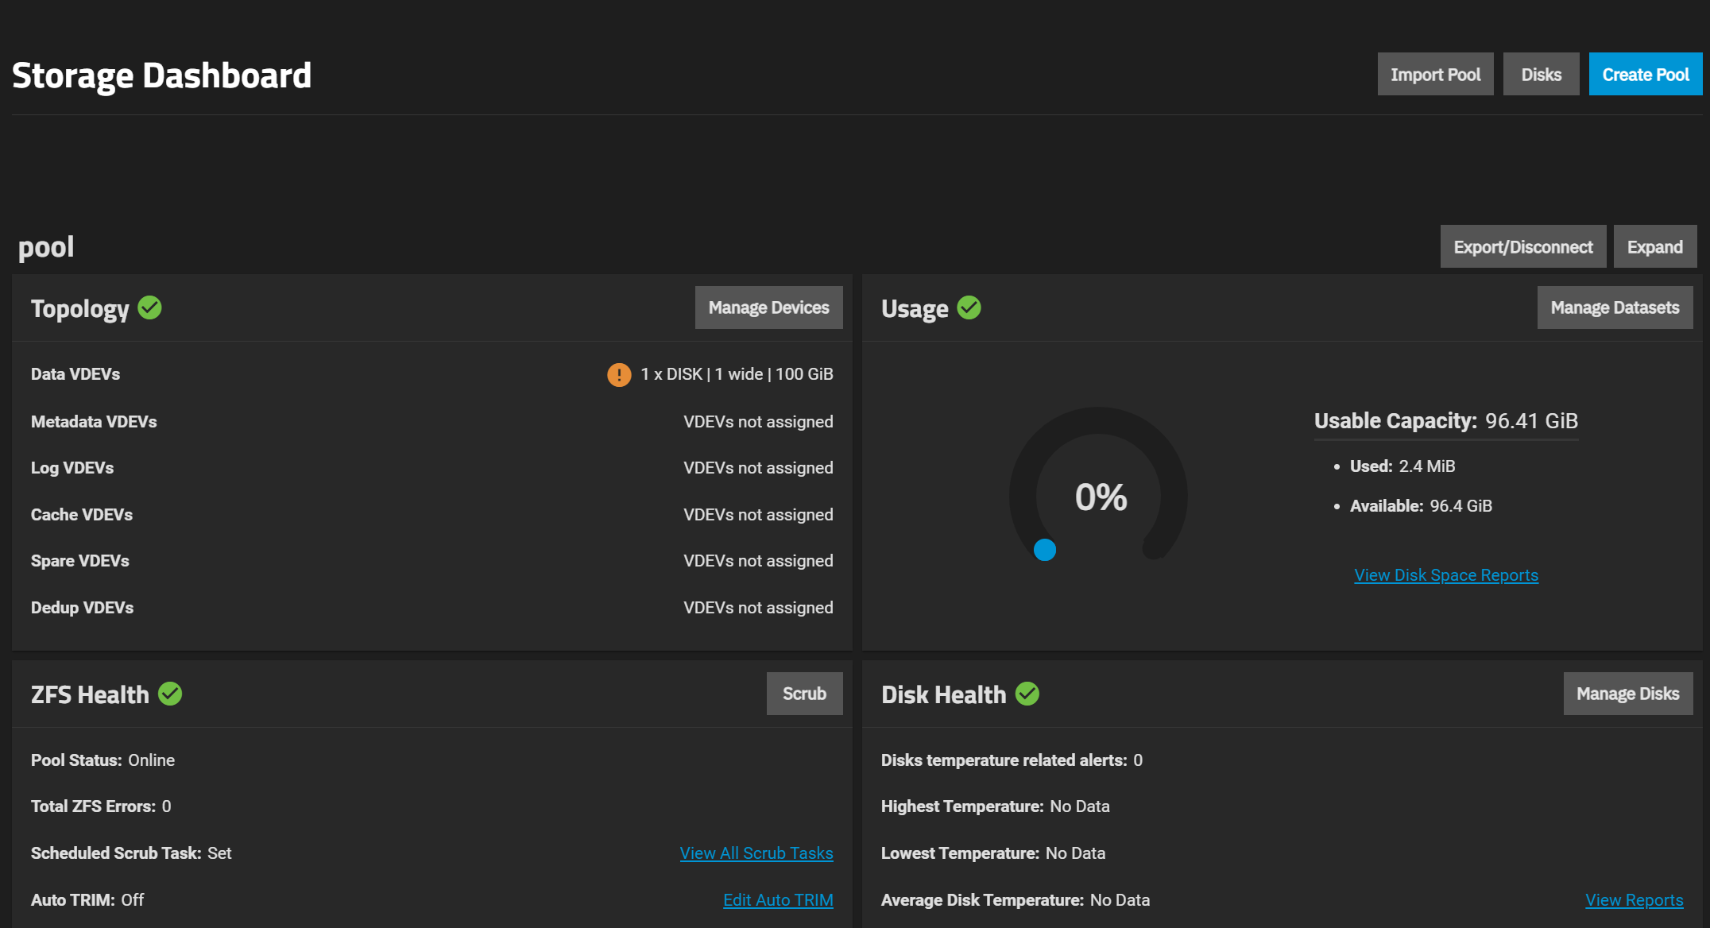Click Export/Disconnect for the pool

(x=1522, y=247)
